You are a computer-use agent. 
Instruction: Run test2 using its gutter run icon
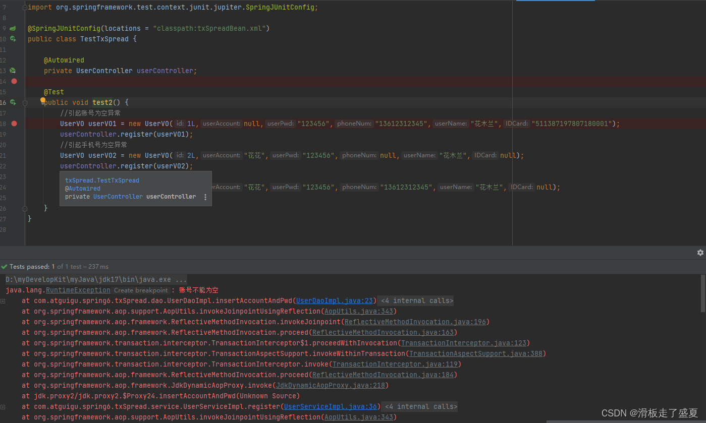pos(13,102)
